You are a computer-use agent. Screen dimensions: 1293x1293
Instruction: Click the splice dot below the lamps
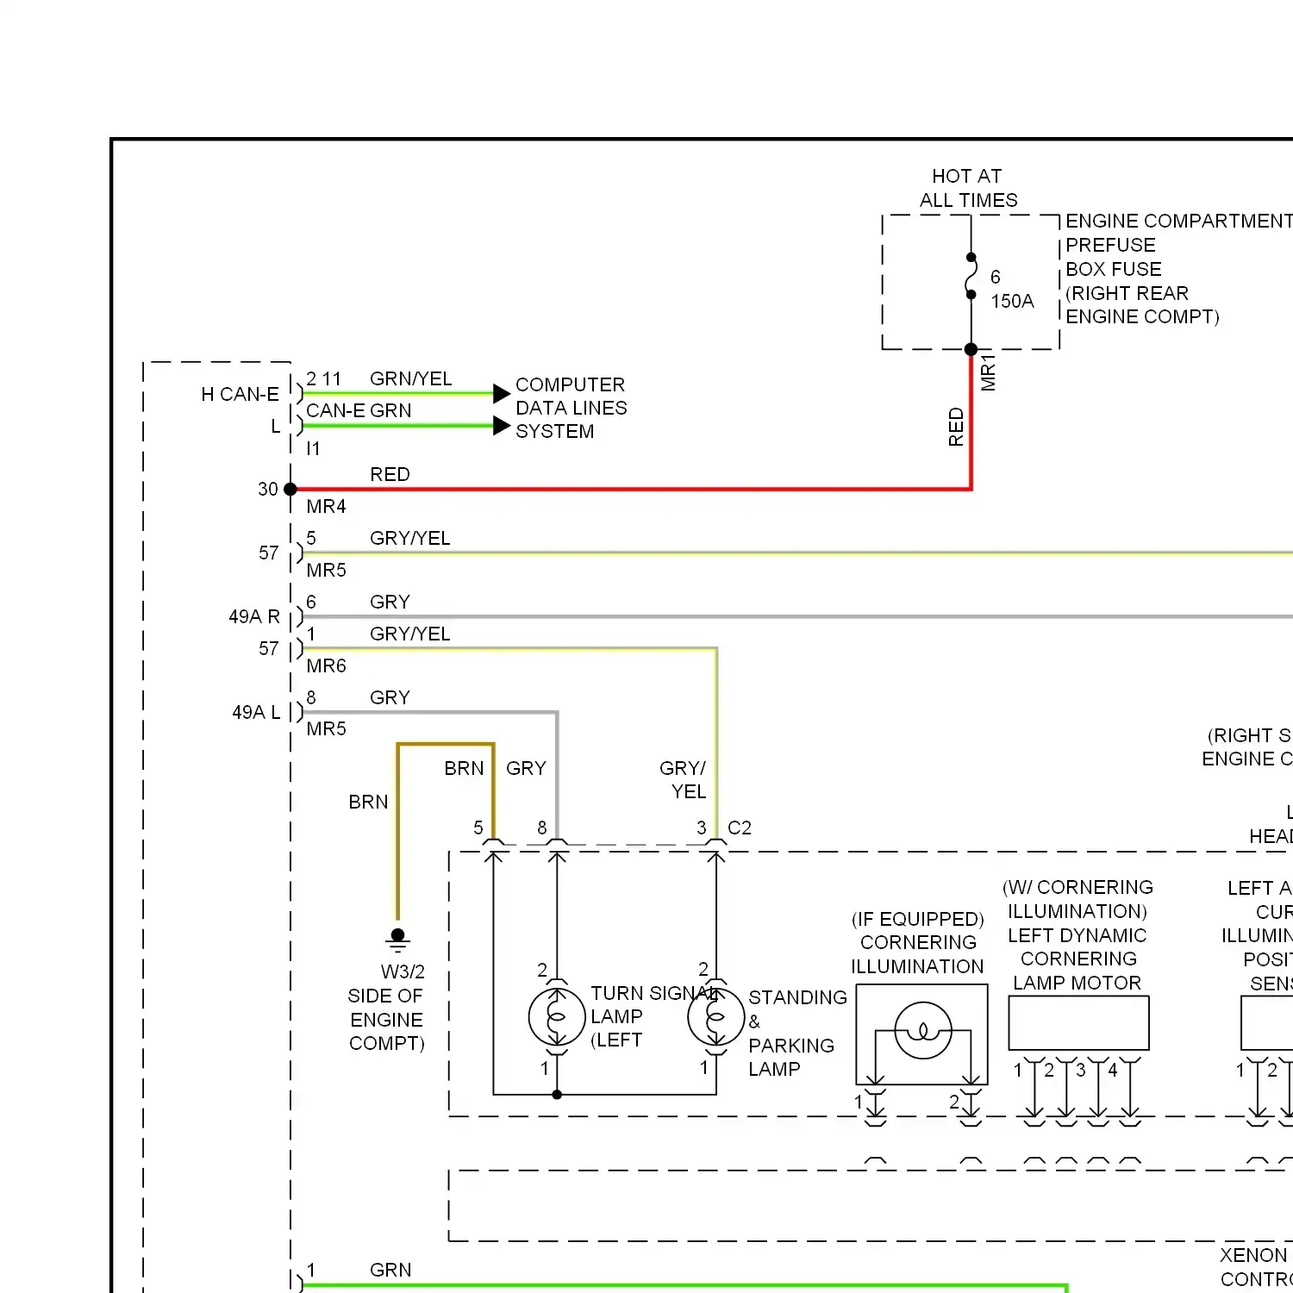coord(557,1095)
